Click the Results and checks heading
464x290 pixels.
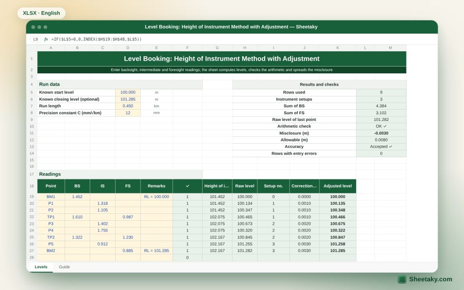[319, 84]
